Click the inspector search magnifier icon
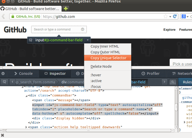The image size is (192, 138). tap(173, 82)
